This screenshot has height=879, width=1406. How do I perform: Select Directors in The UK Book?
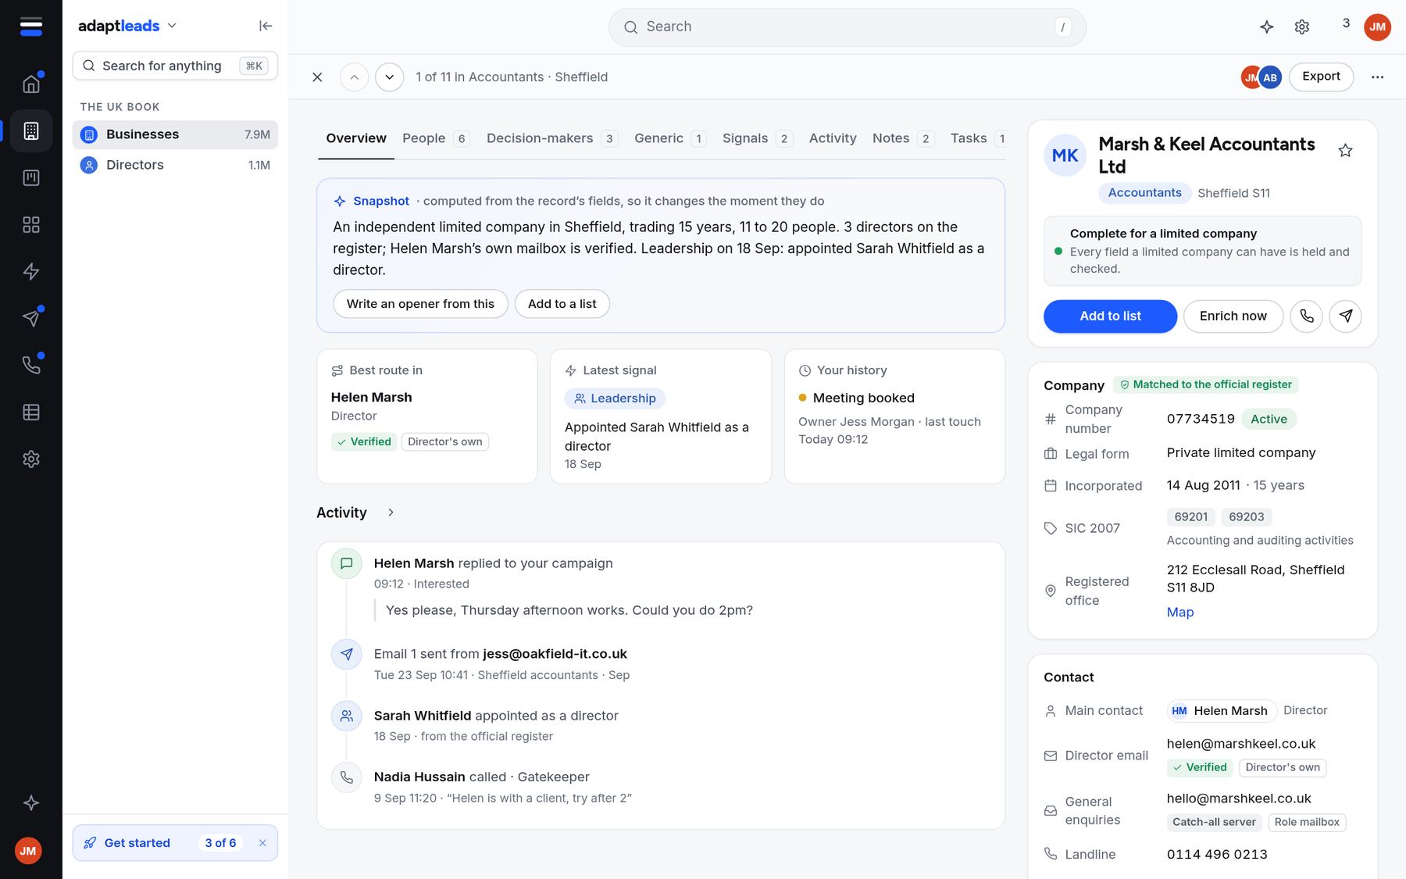(x=175, y=165)
